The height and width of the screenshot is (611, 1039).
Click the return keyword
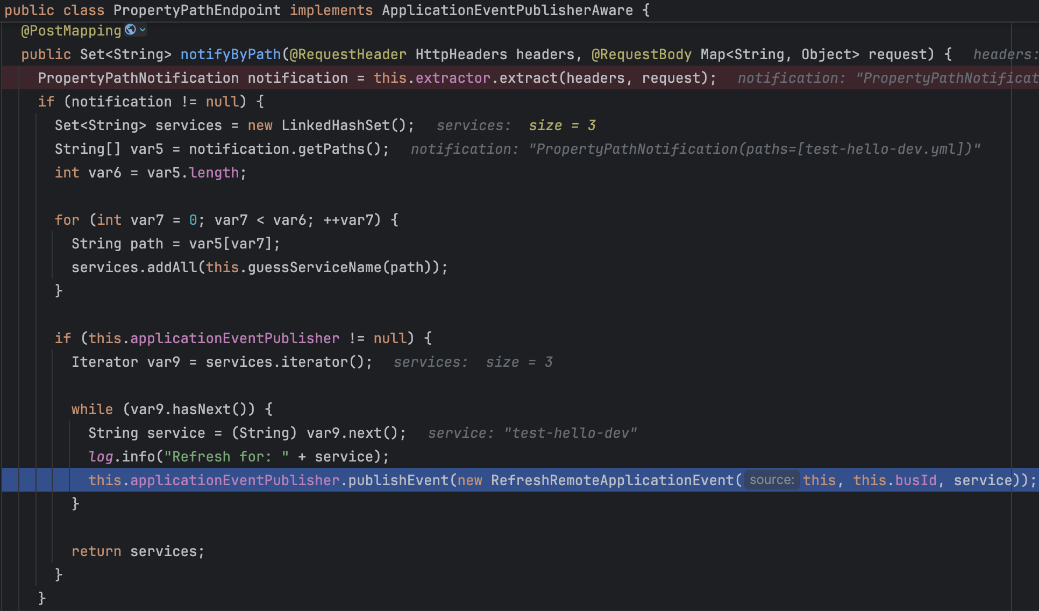tap(96, 551)
